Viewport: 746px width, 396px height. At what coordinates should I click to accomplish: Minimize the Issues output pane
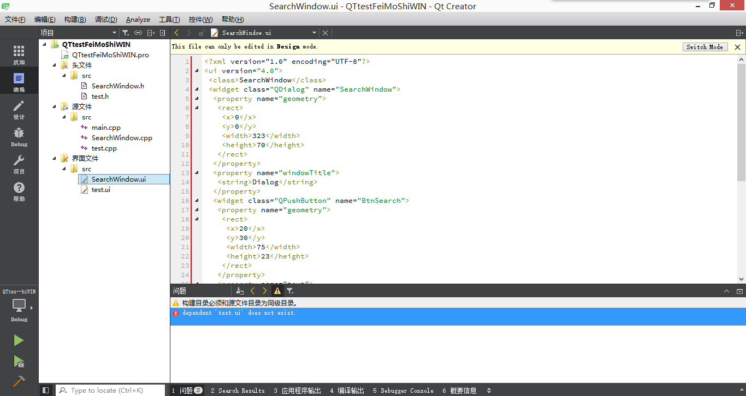click(726, 291)
